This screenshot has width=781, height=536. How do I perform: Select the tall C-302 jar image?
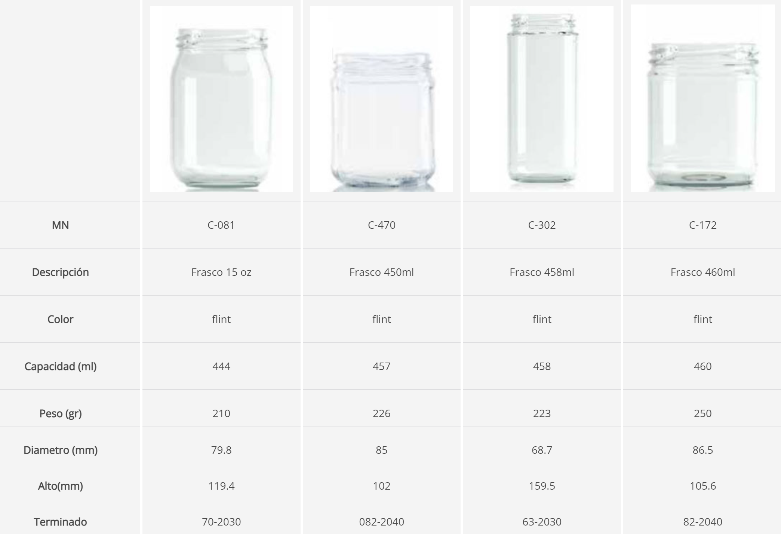point(542,99)
